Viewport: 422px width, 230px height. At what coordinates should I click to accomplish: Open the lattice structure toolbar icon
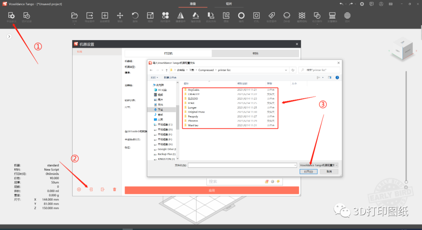click(302, 16)
